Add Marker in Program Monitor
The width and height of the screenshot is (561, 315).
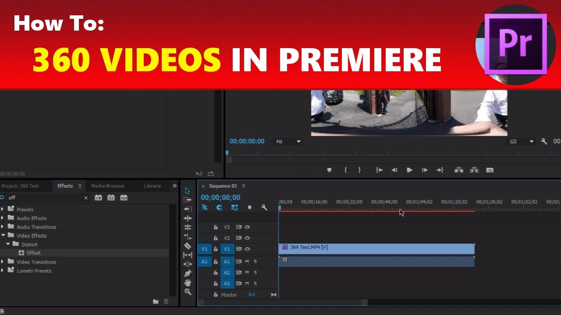click(x=330, y=170)
